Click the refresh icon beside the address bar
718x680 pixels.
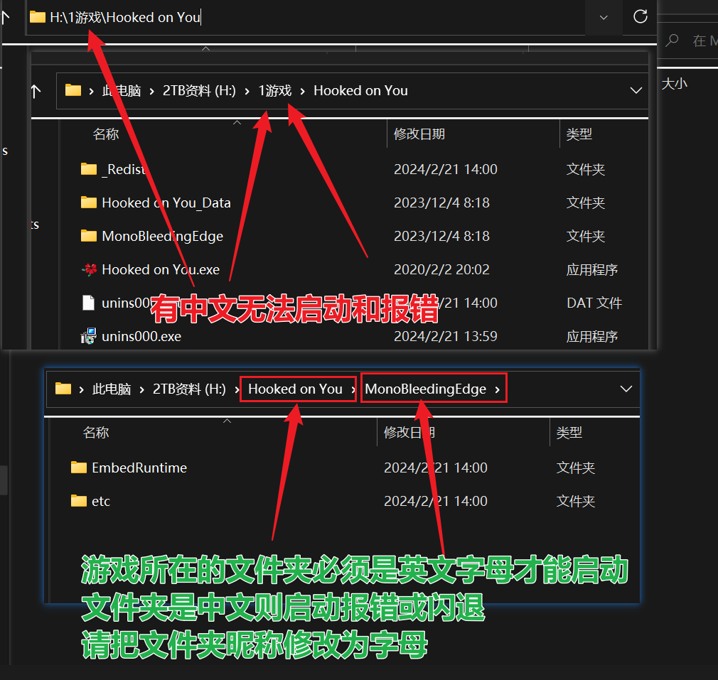639,18
